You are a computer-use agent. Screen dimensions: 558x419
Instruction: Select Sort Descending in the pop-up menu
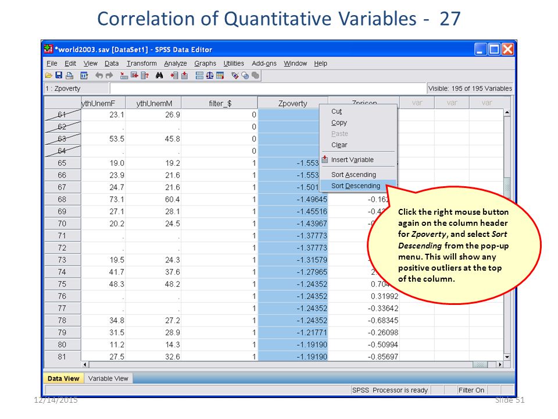coord(359,186)
